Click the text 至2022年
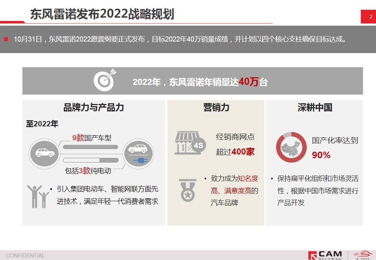Viewport: 376px width, 260px height. pos(42,124)
